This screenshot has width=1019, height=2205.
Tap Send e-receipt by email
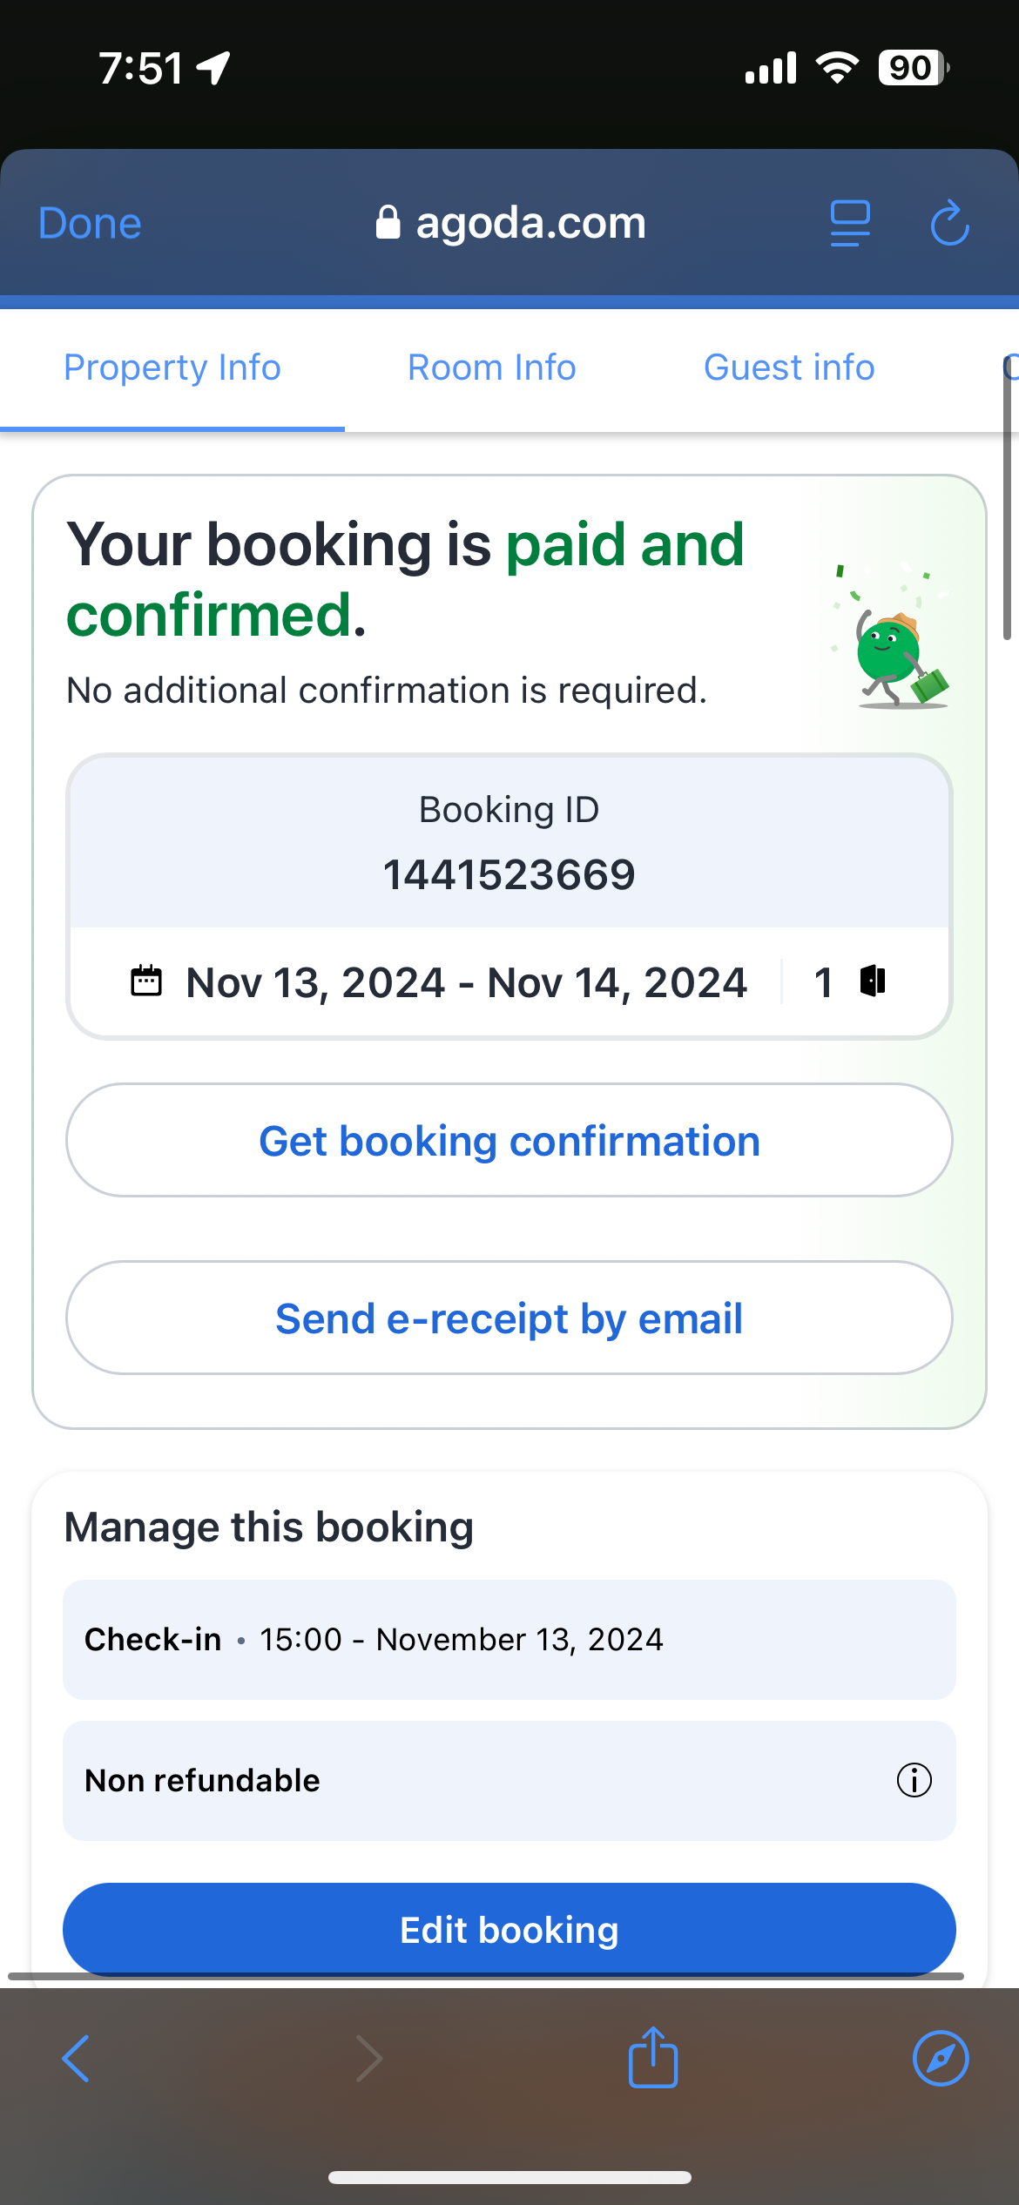point(509,1318)
